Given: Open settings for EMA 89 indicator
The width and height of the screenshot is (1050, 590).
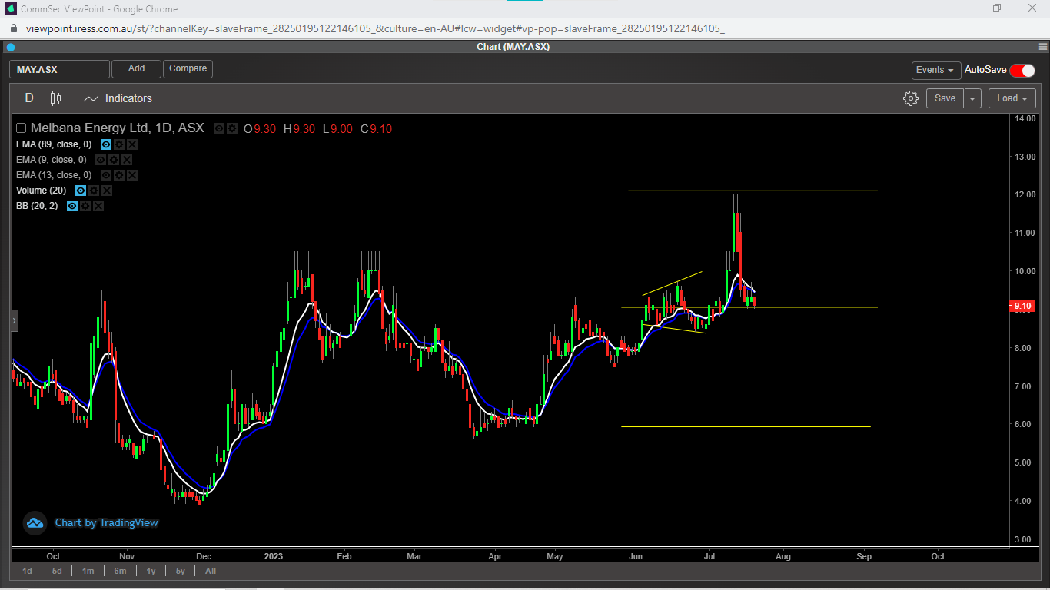Looking at the screenshot, I should [x=119, y=144].
